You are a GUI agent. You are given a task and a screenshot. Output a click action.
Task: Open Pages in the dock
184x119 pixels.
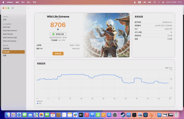[103, 115]
